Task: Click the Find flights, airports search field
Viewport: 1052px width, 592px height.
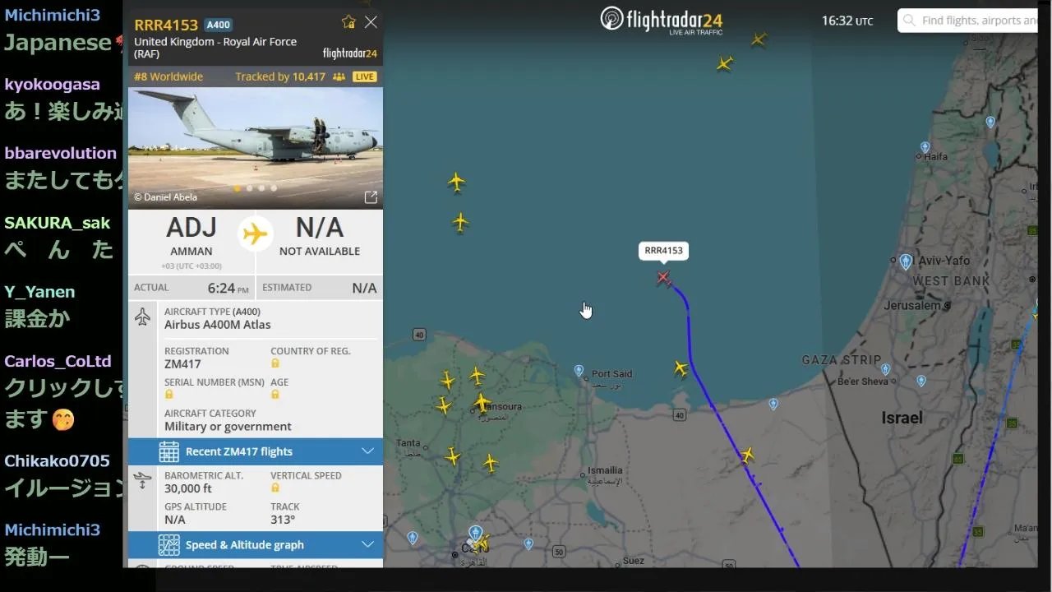Action: [x=967, y=21]
